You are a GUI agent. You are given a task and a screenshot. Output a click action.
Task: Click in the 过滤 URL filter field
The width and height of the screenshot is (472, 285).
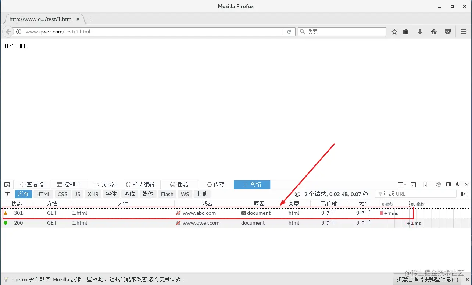point(416,194)
